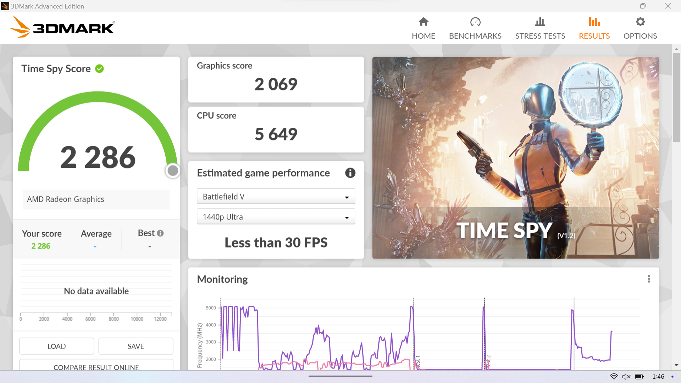Click the Less than 30 FPS text
Screen dimensions: 681x383
tap(276, 243)
